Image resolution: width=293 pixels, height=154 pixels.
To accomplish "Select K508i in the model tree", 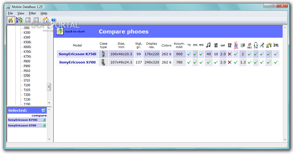I will coord(27,42).
